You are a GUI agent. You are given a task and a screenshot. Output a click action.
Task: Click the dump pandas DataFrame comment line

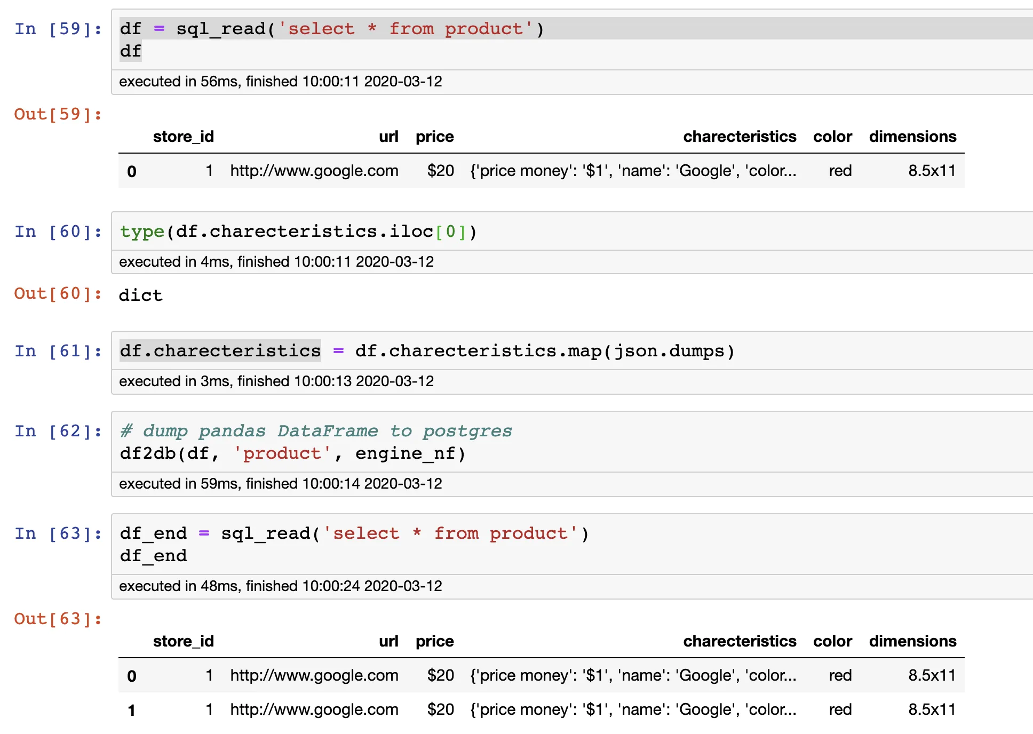[316, 430]
